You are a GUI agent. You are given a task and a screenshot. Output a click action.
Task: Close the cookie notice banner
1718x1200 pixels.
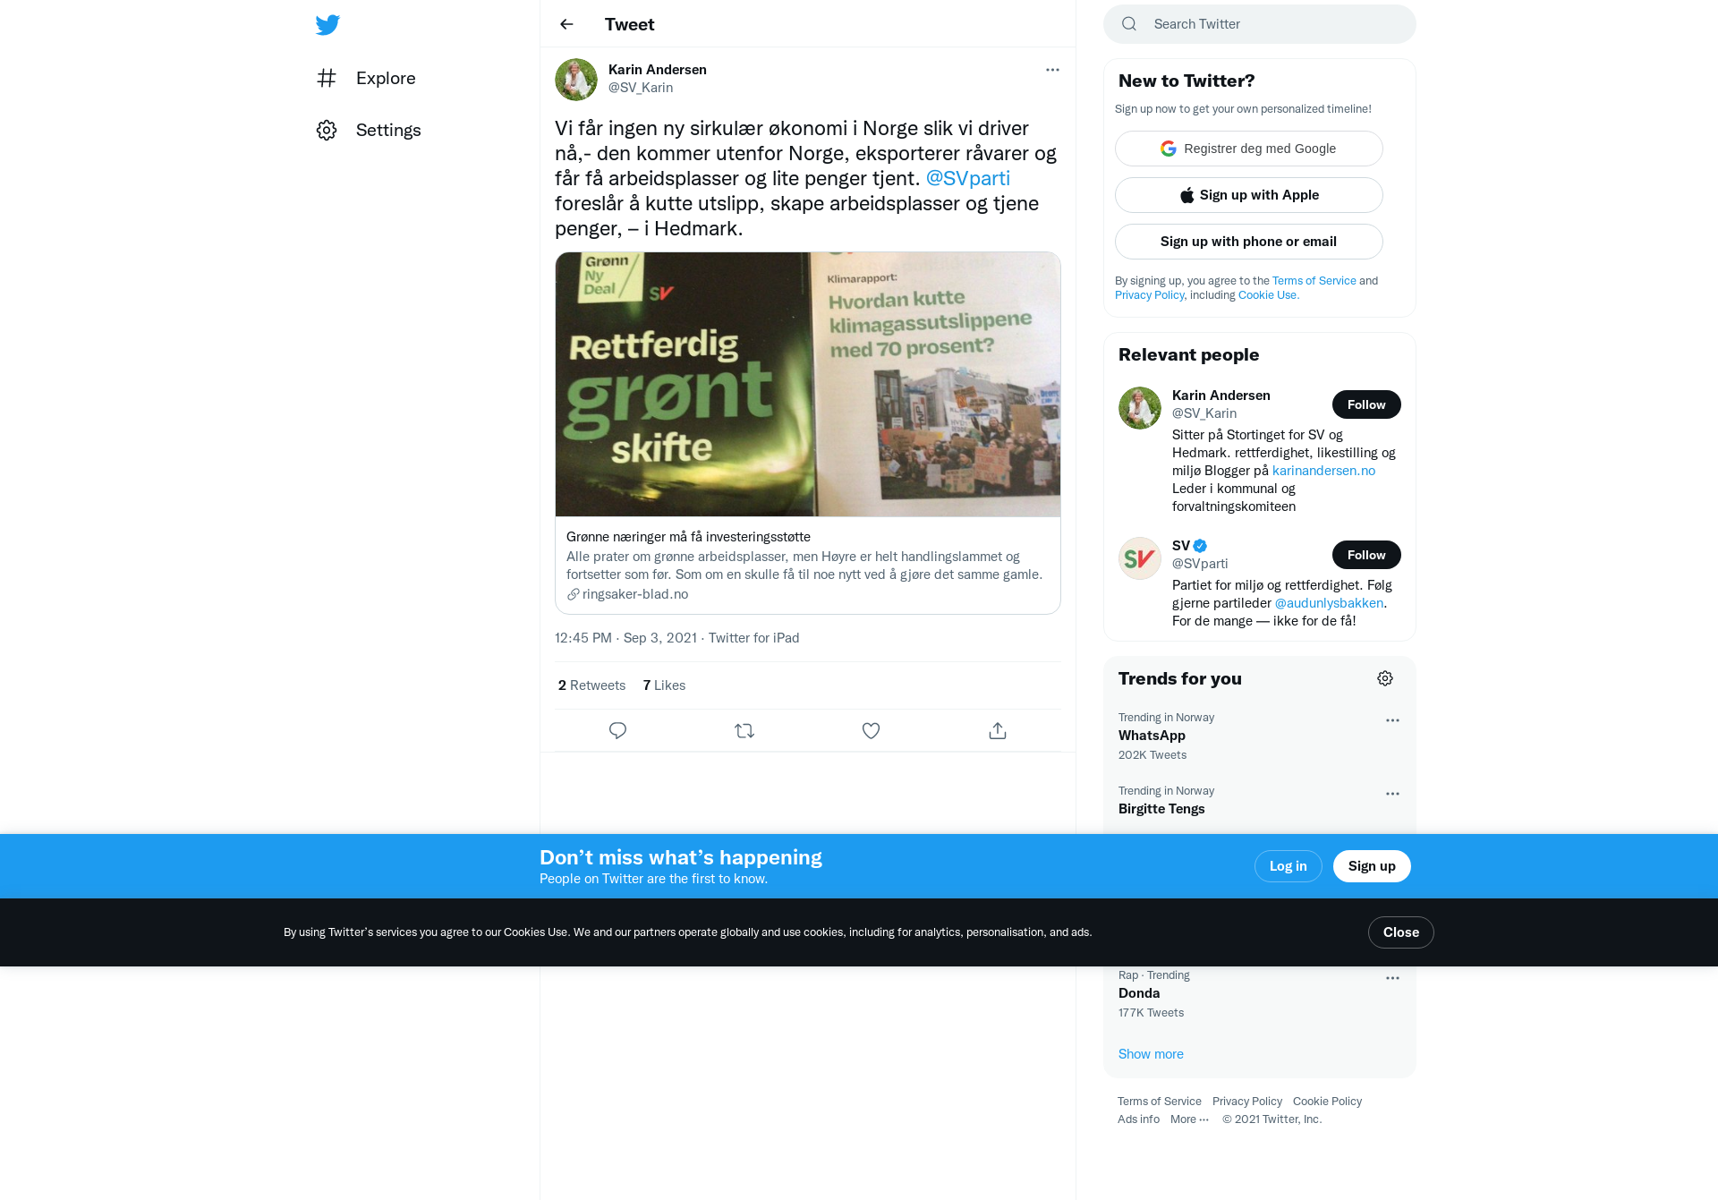pos(1401,932)
